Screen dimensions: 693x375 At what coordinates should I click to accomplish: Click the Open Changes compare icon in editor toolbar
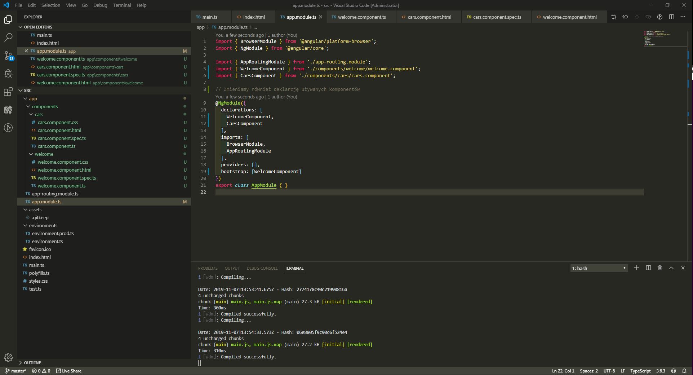(x=614, y=17)
